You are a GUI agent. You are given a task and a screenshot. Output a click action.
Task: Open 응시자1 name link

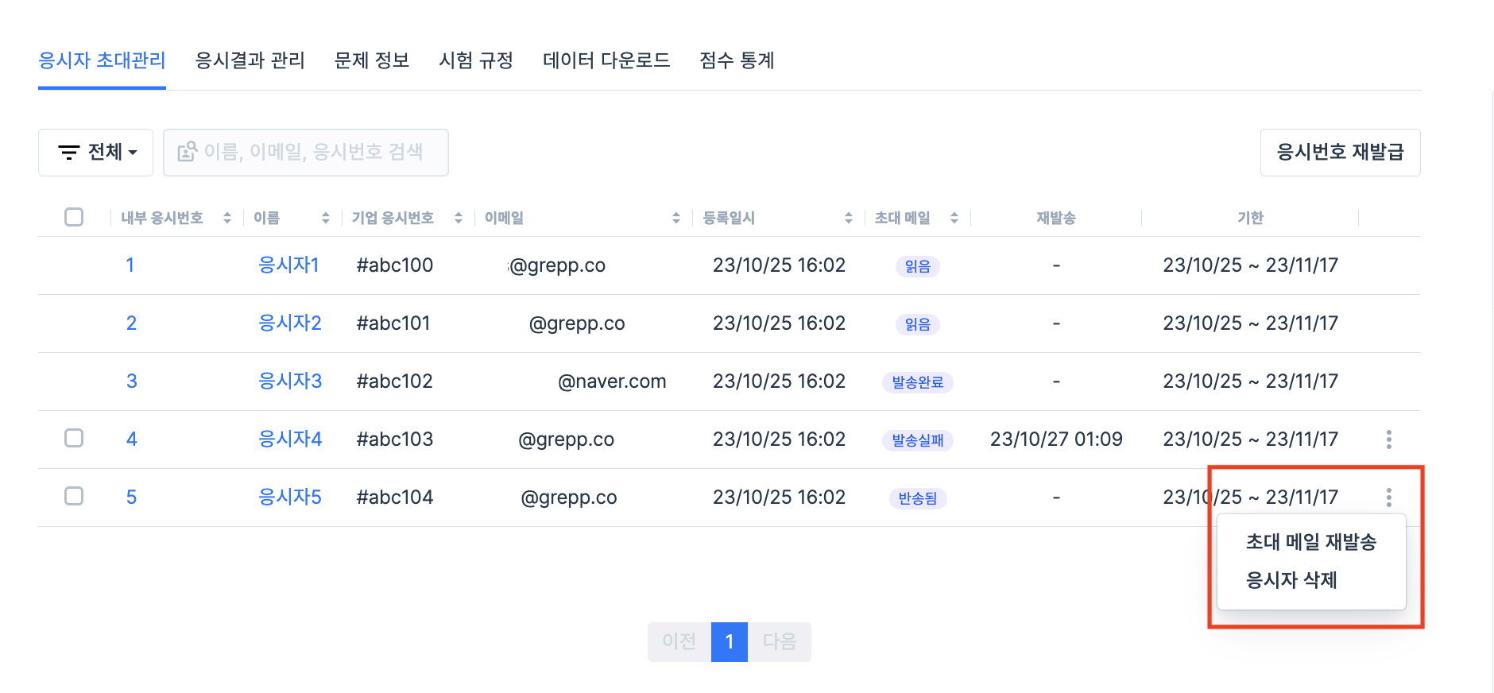coord(288,265)
